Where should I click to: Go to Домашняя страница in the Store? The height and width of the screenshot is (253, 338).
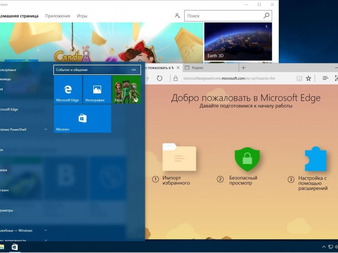pyautogui.click(x=19, y=16)
